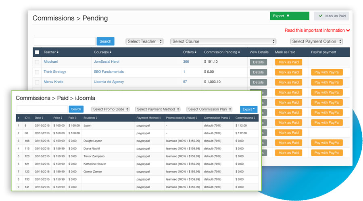Viewport: 363px width, 201px height.
Task: Mark Think Strategy commission as paid
Action: point(288,72)
